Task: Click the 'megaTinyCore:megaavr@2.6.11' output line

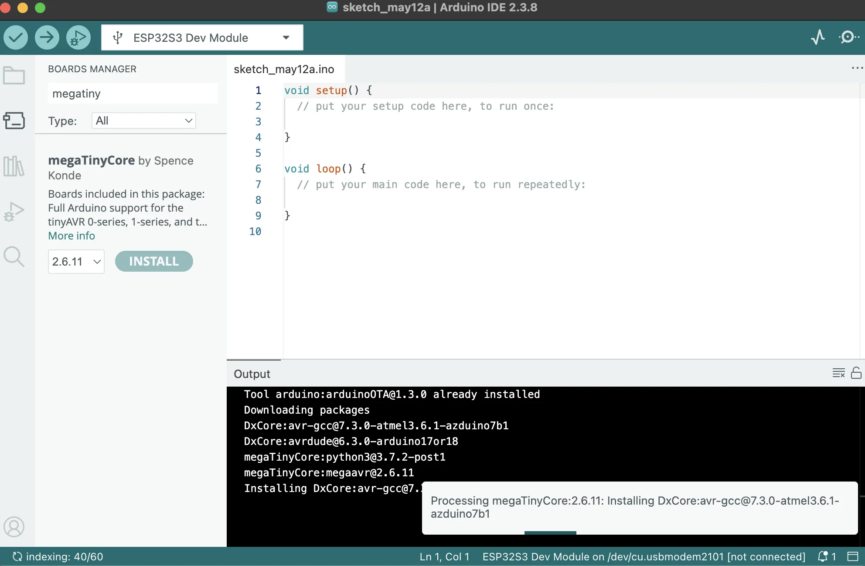Action: click(329, 473)
